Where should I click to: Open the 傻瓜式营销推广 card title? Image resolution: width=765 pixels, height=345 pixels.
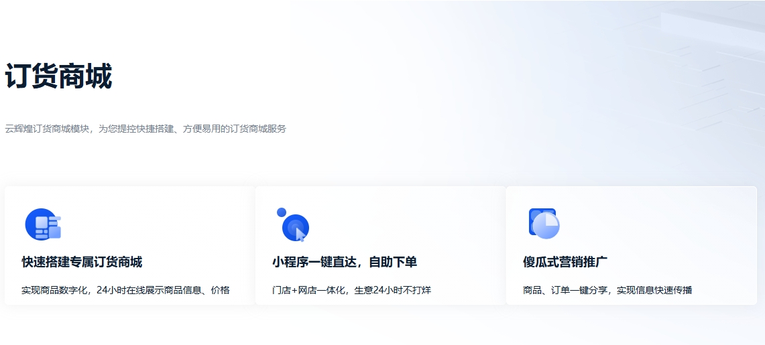(x=565, y=262)
